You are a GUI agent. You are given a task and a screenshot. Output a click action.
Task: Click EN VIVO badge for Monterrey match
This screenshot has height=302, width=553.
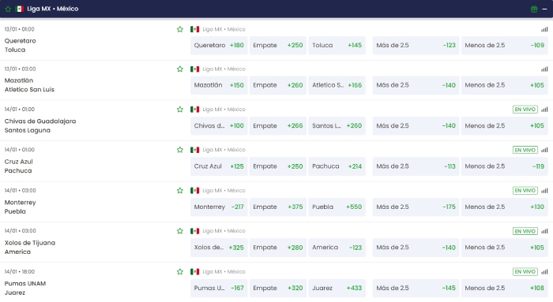point(525,190)
